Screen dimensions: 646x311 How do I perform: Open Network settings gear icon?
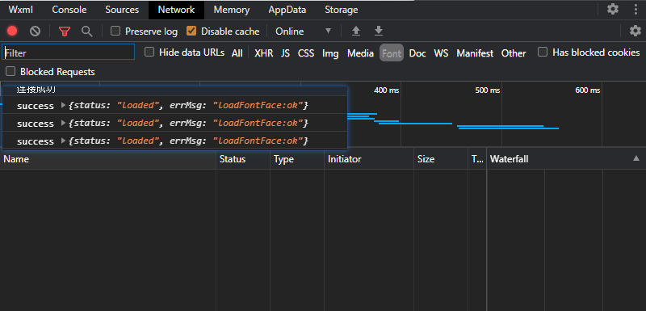(636, 31)
